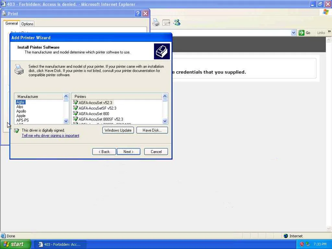Select AGFA-AccuSet 800SF v52.3 printer

point(101,119)
